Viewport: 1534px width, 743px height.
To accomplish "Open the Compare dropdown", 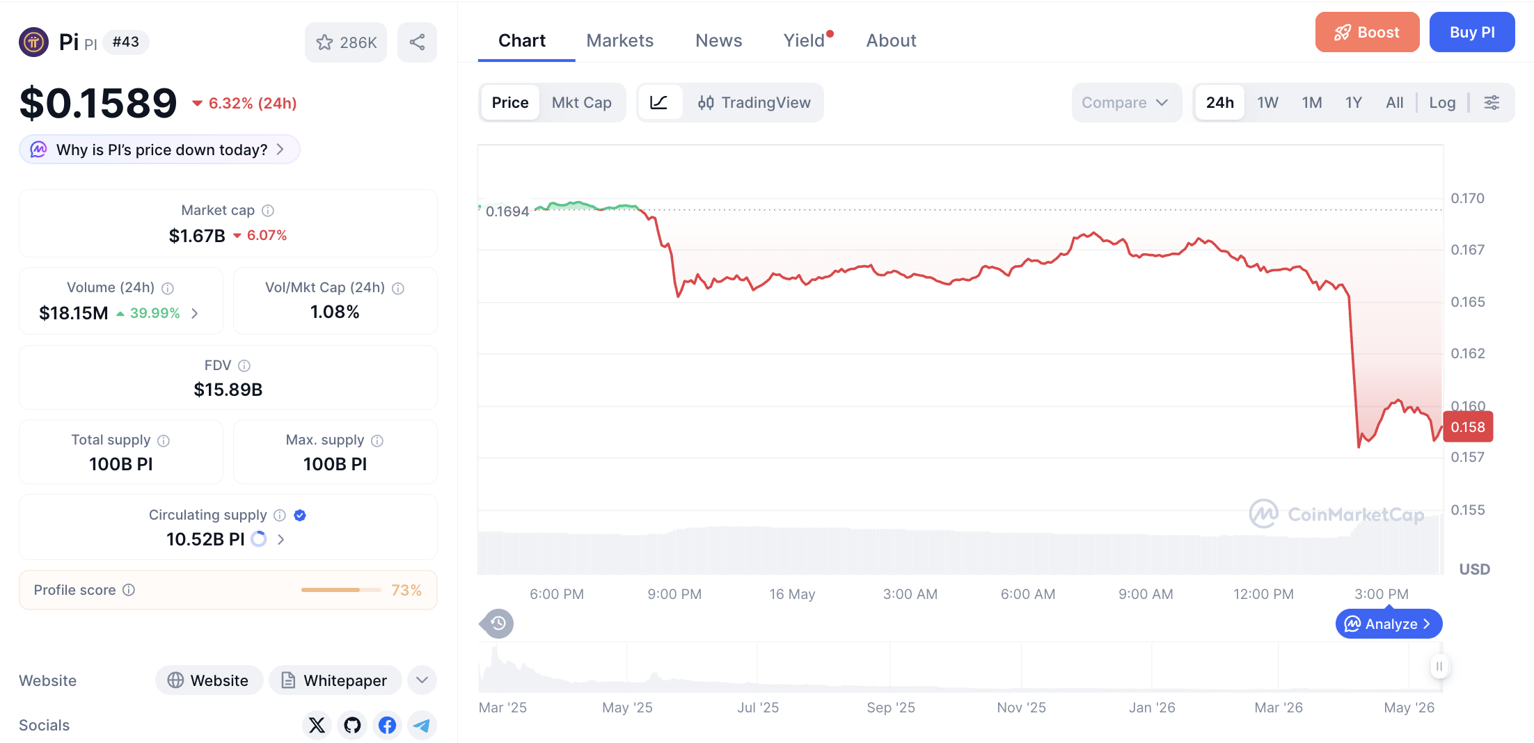I will click(x=1126, y=103).
